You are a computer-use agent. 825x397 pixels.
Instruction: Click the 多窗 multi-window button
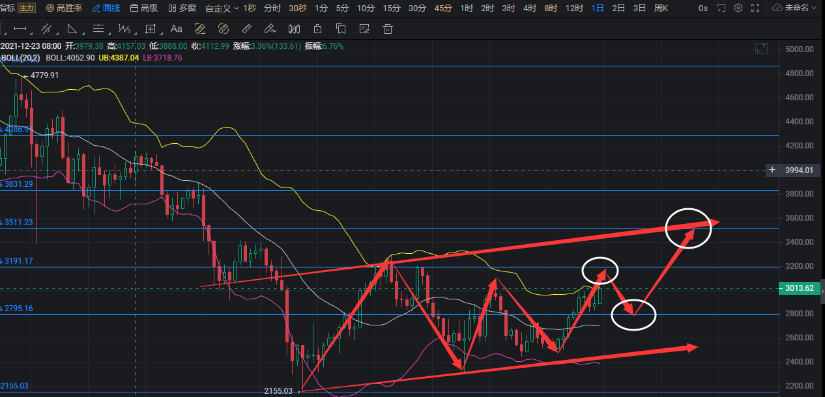[x=182, y=8]
